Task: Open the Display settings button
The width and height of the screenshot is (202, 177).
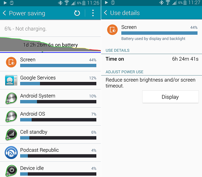Action: point(170,97)
